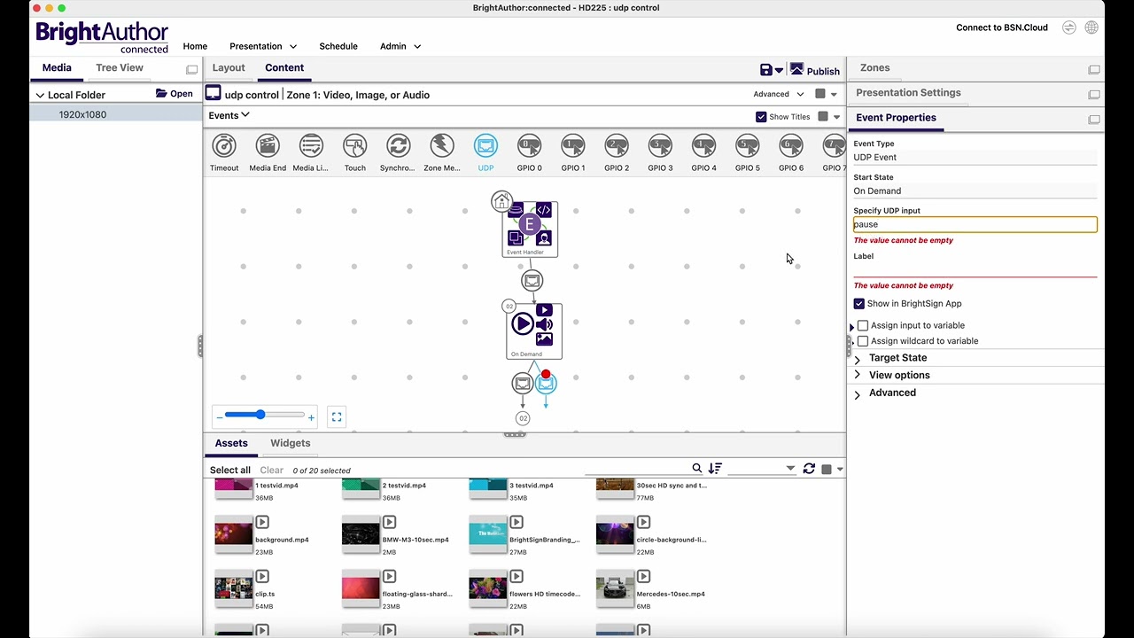The image size is (1134, 638).
Task: Open the assets filter dropdown
Action: tap(790, 469)
